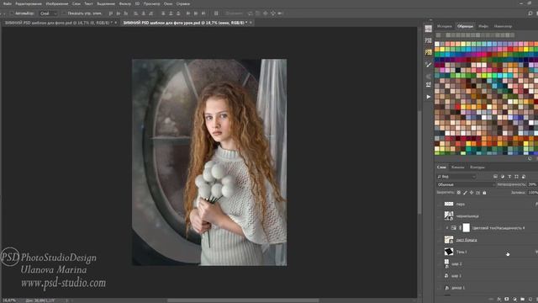Open the Вид layer filter dropdown

[456, 177]
